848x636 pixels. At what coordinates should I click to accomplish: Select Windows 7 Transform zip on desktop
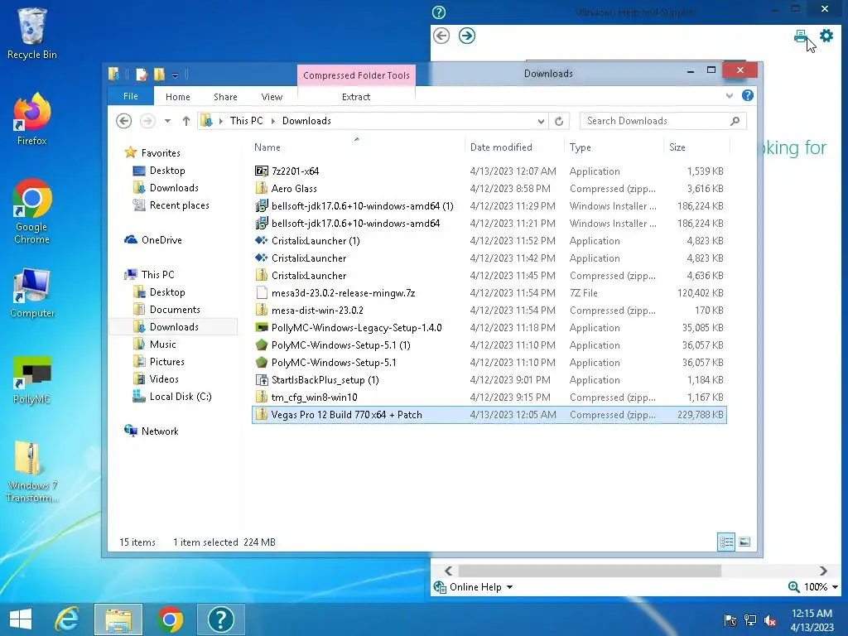pos(32,471)
